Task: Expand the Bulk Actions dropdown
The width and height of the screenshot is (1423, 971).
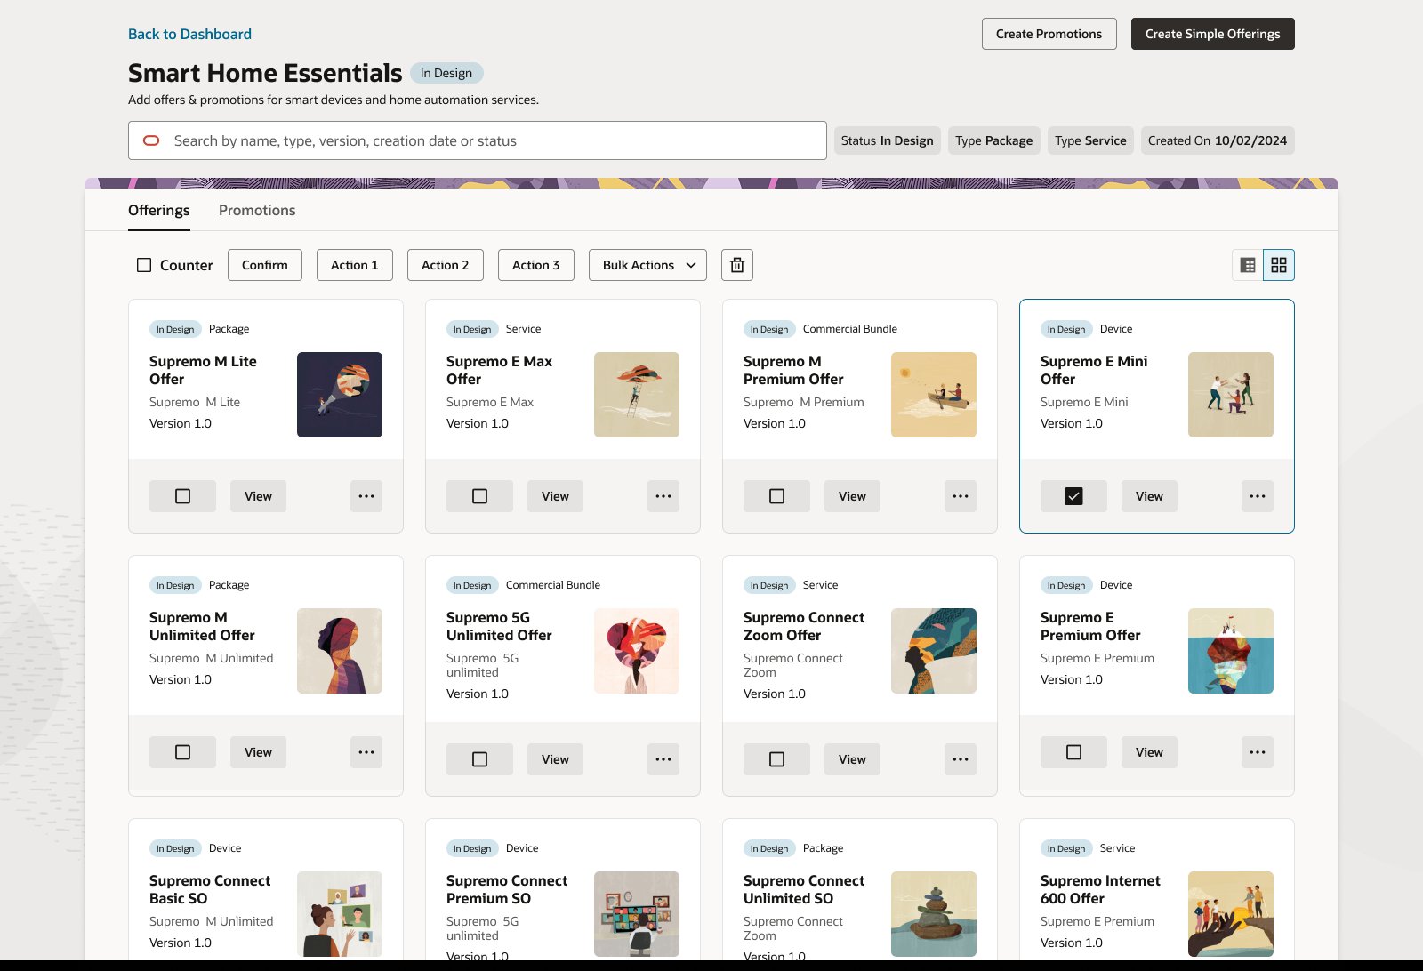Action: 647,265
